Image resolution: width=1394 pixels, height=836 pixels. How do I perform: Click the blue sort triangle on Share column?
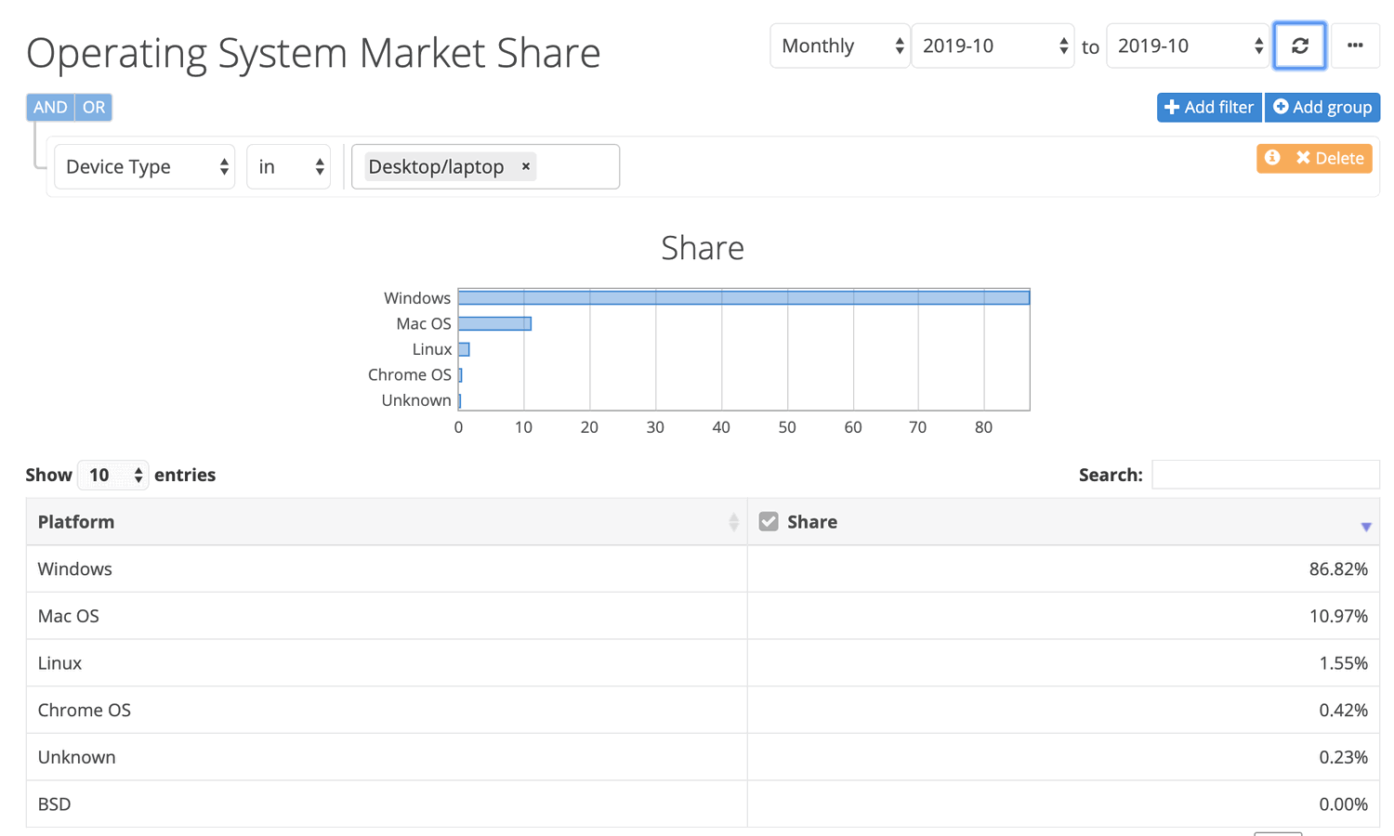[x=1366, y=526]
